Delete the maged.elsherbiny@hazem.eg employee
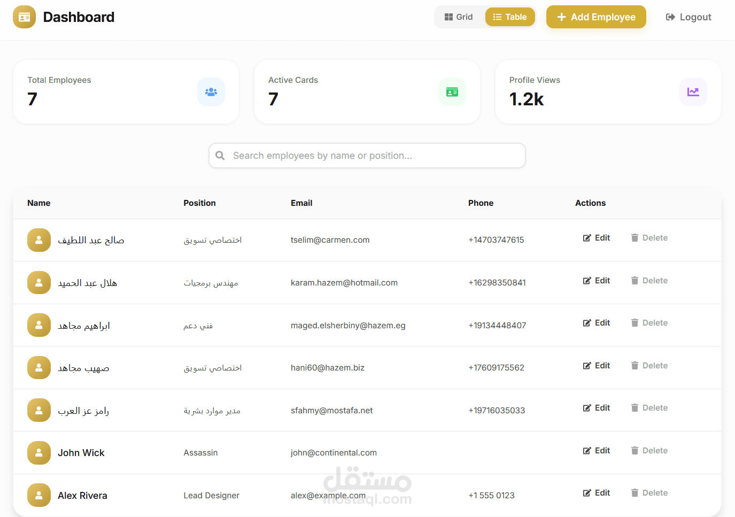Image resolution: width=735 pixels, height=517 pixels. (649, 323)
